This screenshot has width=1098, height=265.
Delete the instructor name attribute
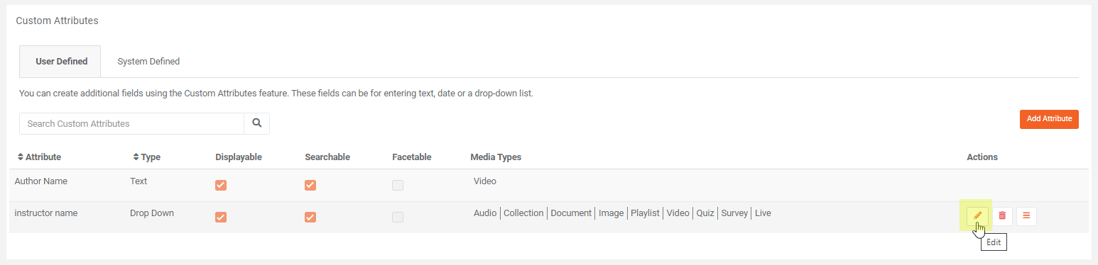tap(1002, 215)
